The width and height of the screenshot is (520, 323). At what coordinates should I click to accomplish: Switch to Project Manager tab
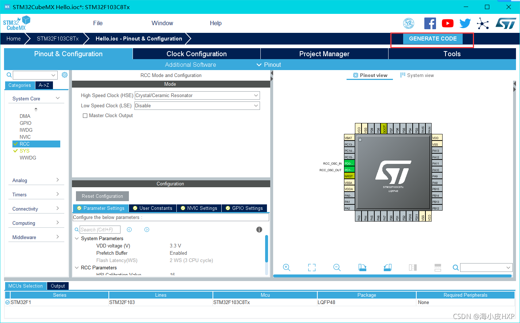click(324, 54)
